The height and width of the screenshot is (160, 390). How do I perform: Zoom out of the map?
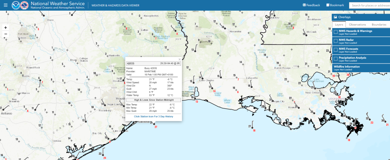coord(5,34)
